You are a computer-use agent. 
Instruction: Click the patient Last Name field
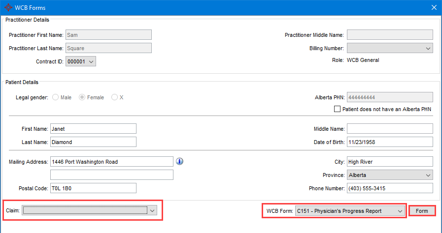click(93, 142)
